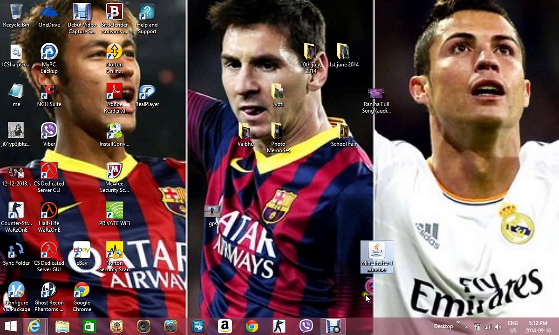Open Configure VO Package shortcut
Screen dimensions: 559x335
[x=16, y=296]
